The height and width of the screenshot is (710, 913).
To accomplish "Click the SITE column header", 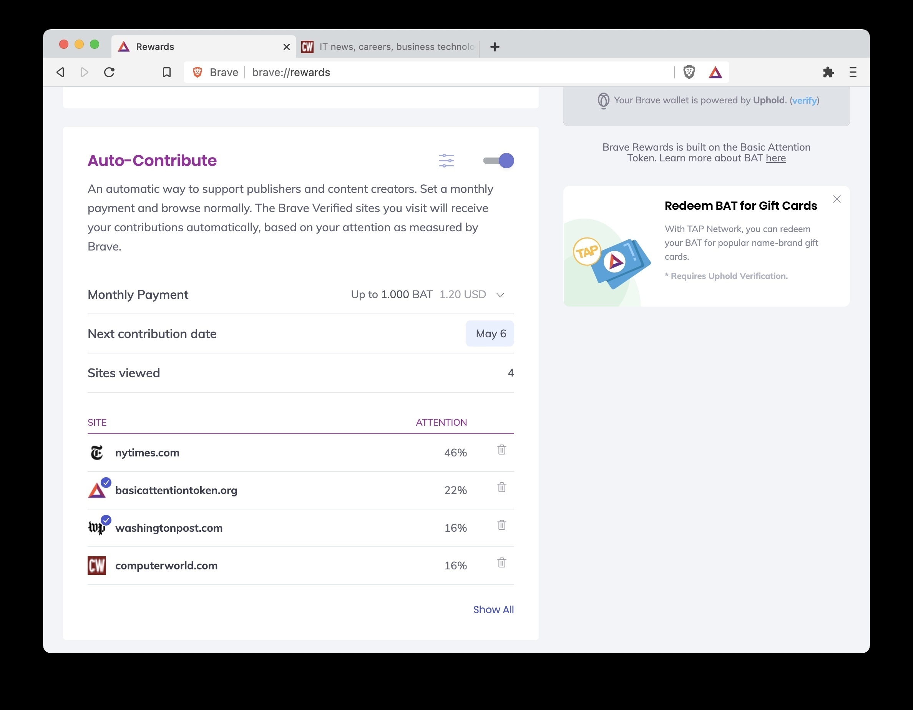I will click(97, 423).
